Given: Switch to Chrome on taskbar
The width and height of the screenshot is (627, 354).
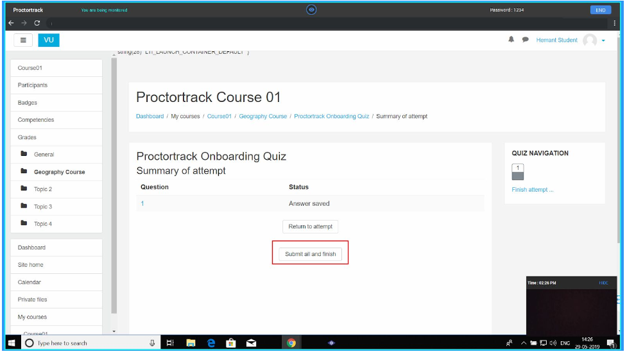Looking at the screenshot, I should (291, 343).
